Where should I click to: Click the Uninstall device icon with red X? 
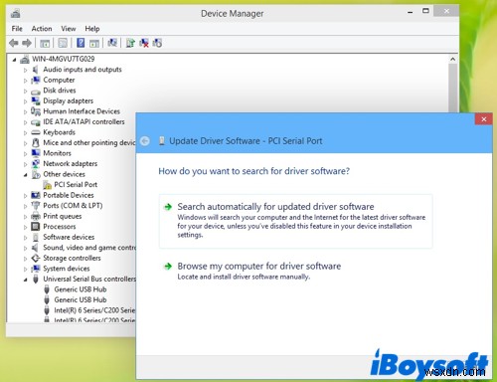144,43
